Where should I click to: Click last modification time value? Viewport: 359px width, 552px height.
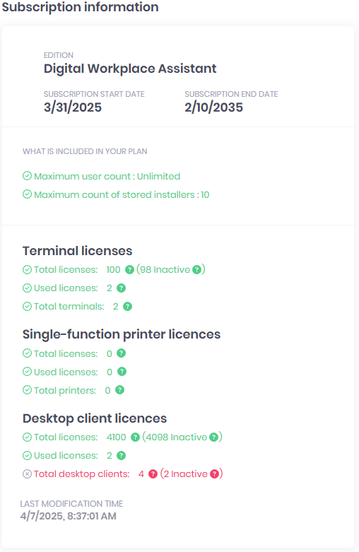[69, 516]
